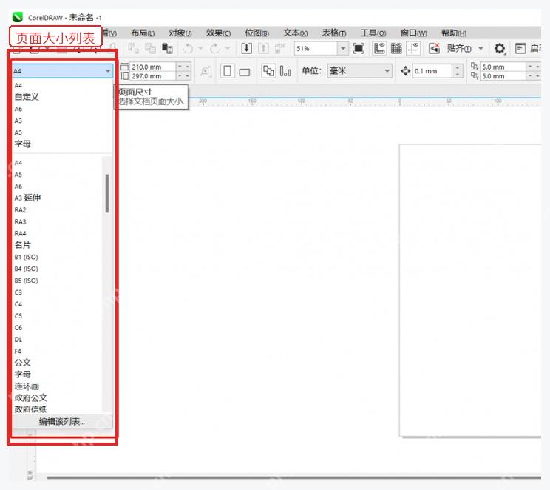Click the Paste icon in the toolbar
Viewport: 550px width, 490px height.
(167, 48)
